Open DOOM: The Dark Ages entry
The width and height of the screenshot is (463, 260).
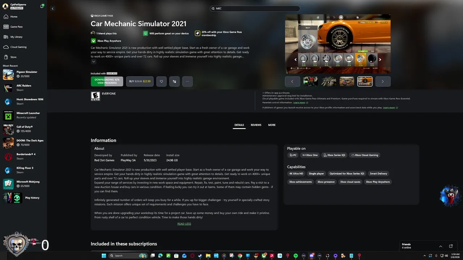[24, 143]
